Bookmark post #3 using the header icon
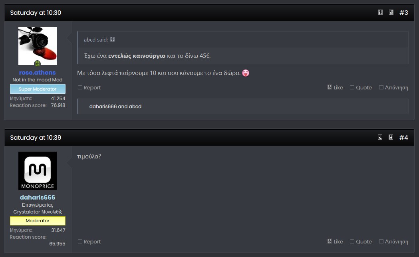Image resolution: width=419 pixels, height=257 pixels. point(391,13)
